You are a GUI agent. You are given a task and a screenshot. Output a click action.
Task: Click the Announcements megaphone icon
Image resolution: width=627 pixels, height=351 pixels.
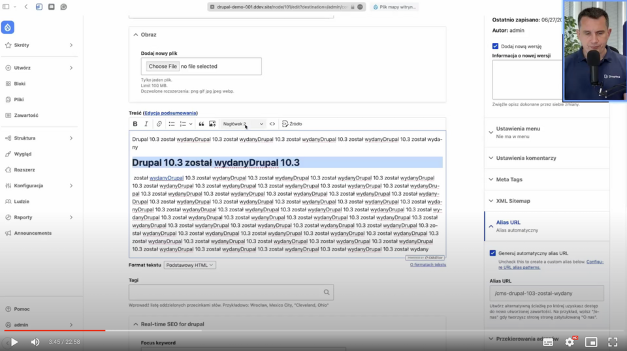[8, 233]
